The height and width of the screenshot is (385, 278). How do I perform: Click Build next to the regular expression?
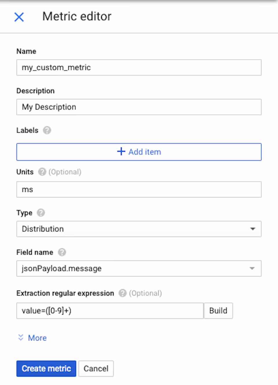click(218, 311)
